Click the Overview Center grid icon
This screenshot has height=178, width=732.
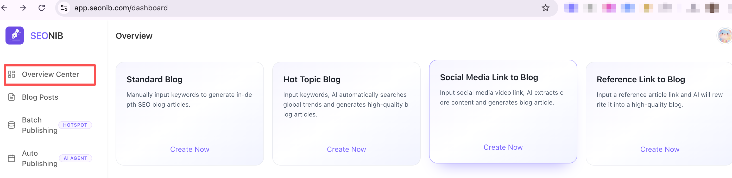[x=11, y=74]
